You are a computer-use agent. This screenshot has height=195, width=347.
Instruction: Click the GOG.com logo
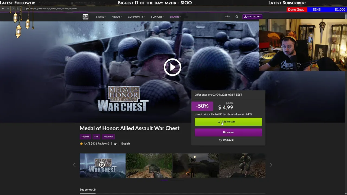click(x=86, y=17)
